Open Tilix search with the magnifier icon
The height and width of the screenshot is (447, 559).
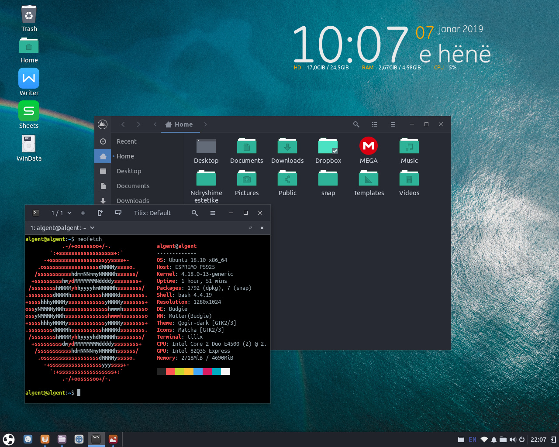194,213
